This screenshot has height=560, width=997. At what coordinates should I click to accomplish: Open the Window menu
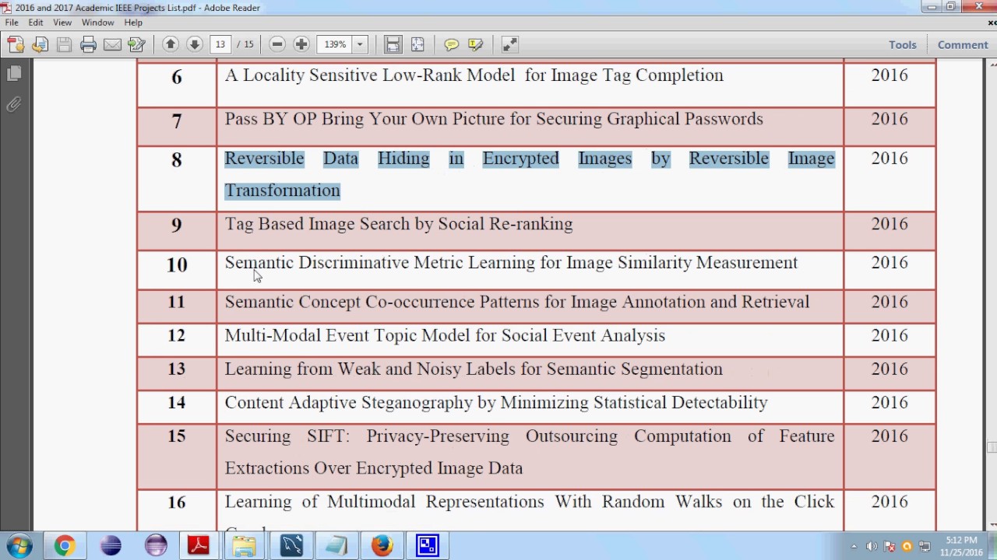coord(98,23)
